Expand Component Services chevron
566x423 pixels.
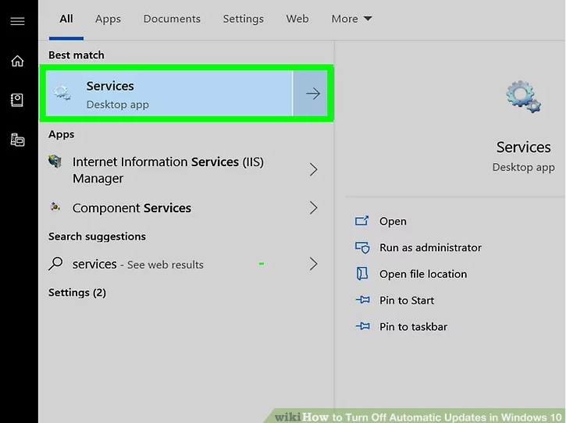click(x=313, y=208)
